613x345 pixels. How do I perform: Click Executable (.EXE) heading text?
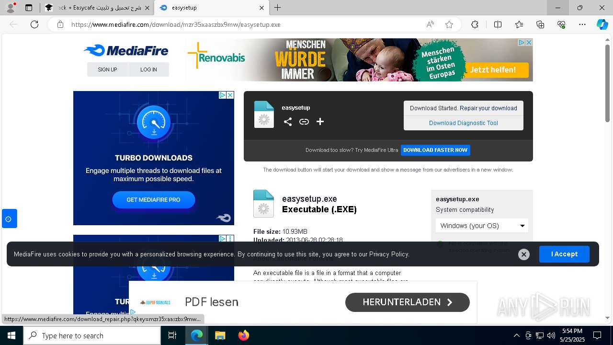pos(319,209)
